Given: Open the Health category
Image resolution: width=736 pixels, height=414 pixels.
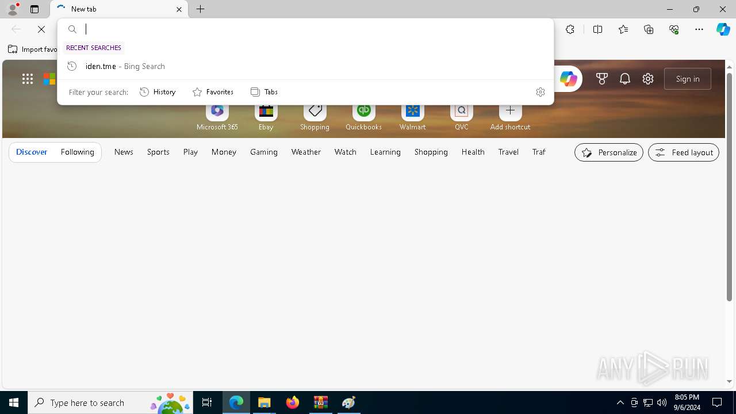Looking at the screenshot, I should click(x=473, y=152).
